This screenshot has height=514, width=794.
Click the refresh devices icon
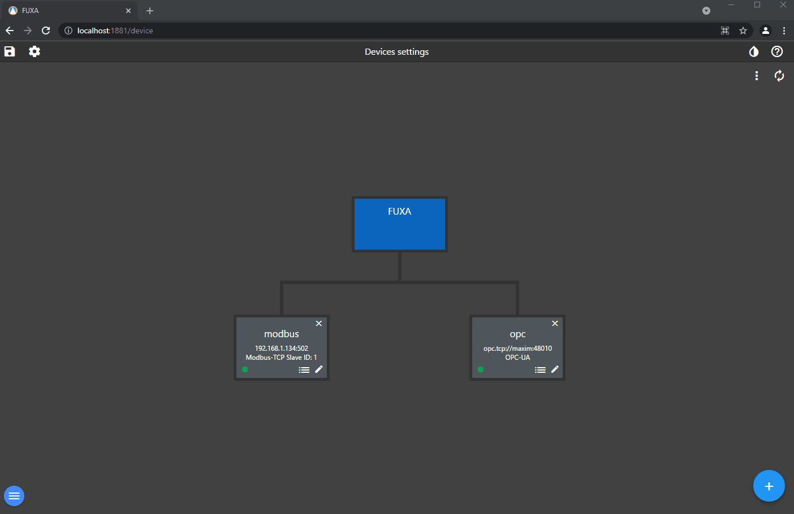click(779, 76)
